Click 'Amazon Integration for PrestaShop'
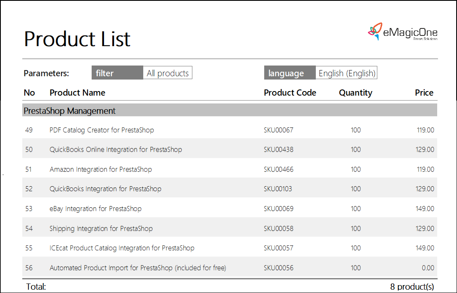Viewport: 457px width, 293px height. pyautogui.click(x=101, y=169)
